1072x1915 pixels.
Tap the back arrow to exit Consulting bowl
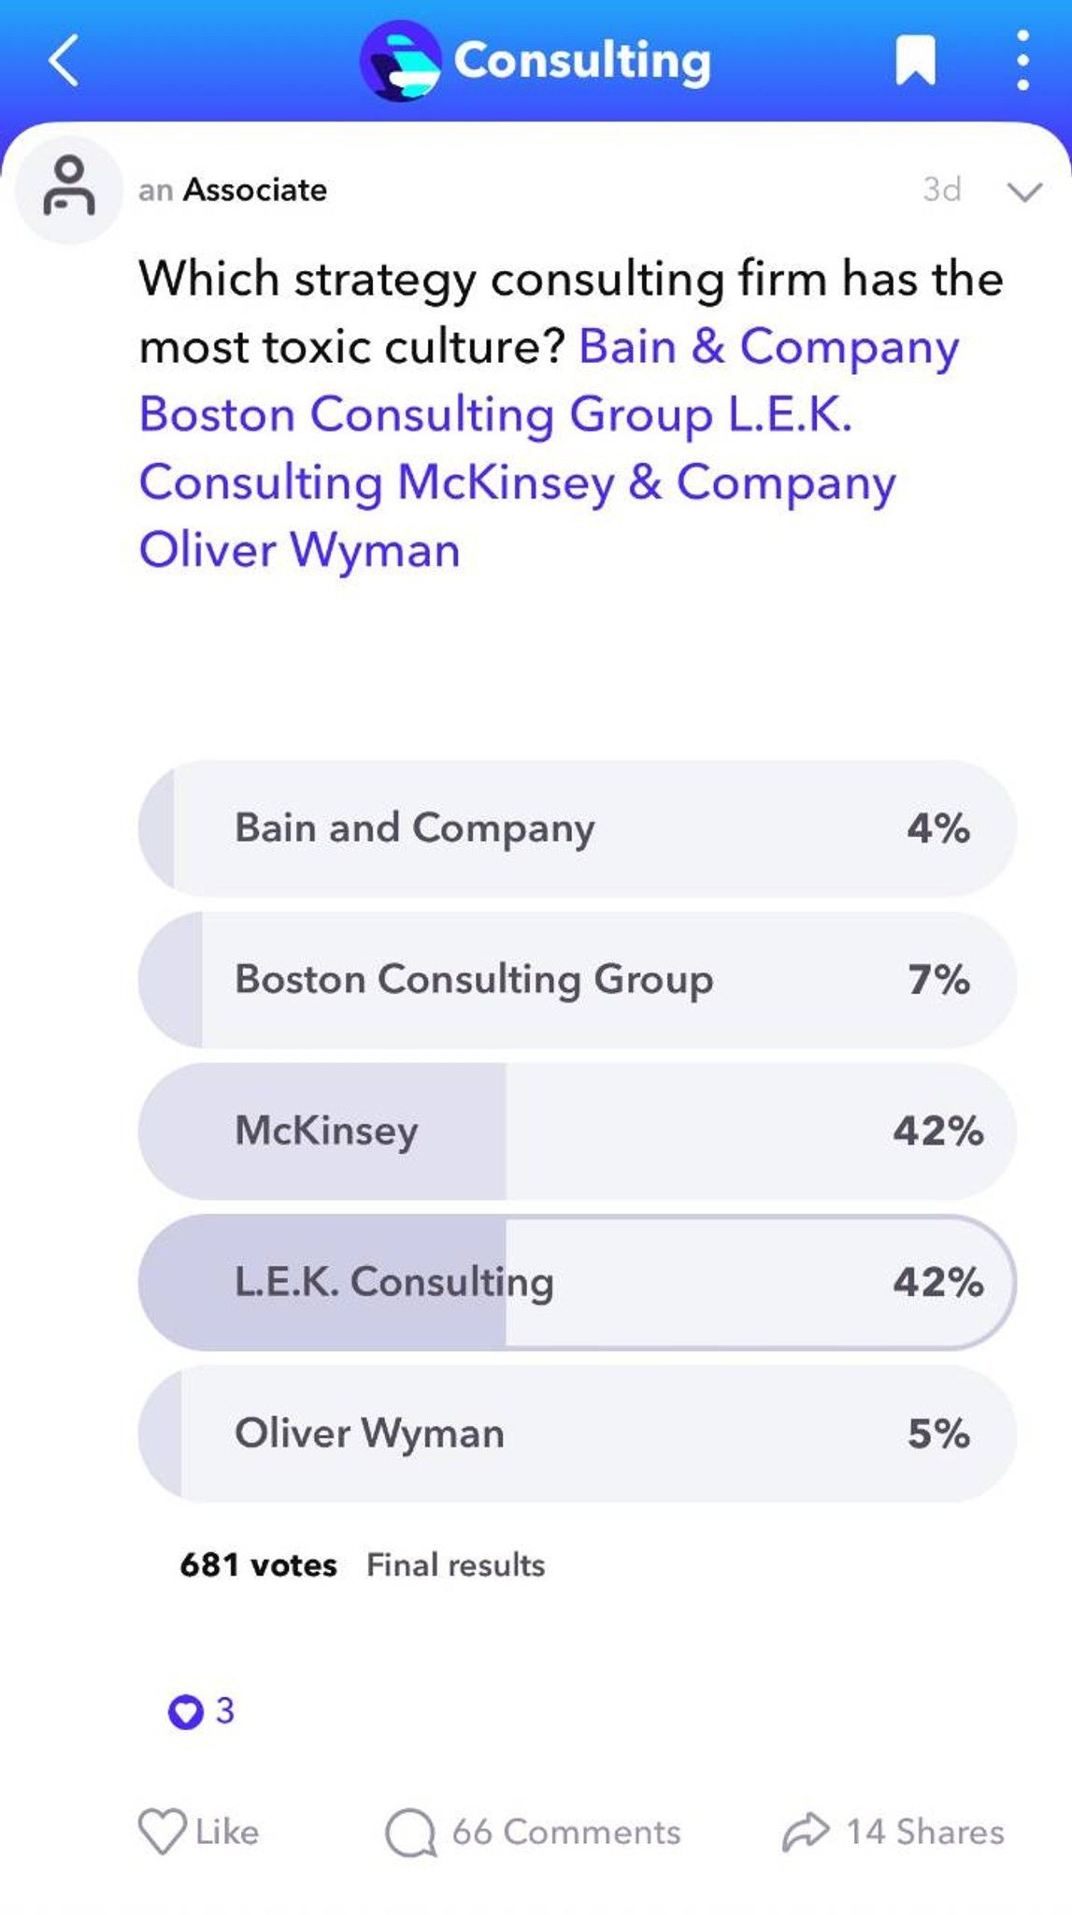tap(62, 62)
